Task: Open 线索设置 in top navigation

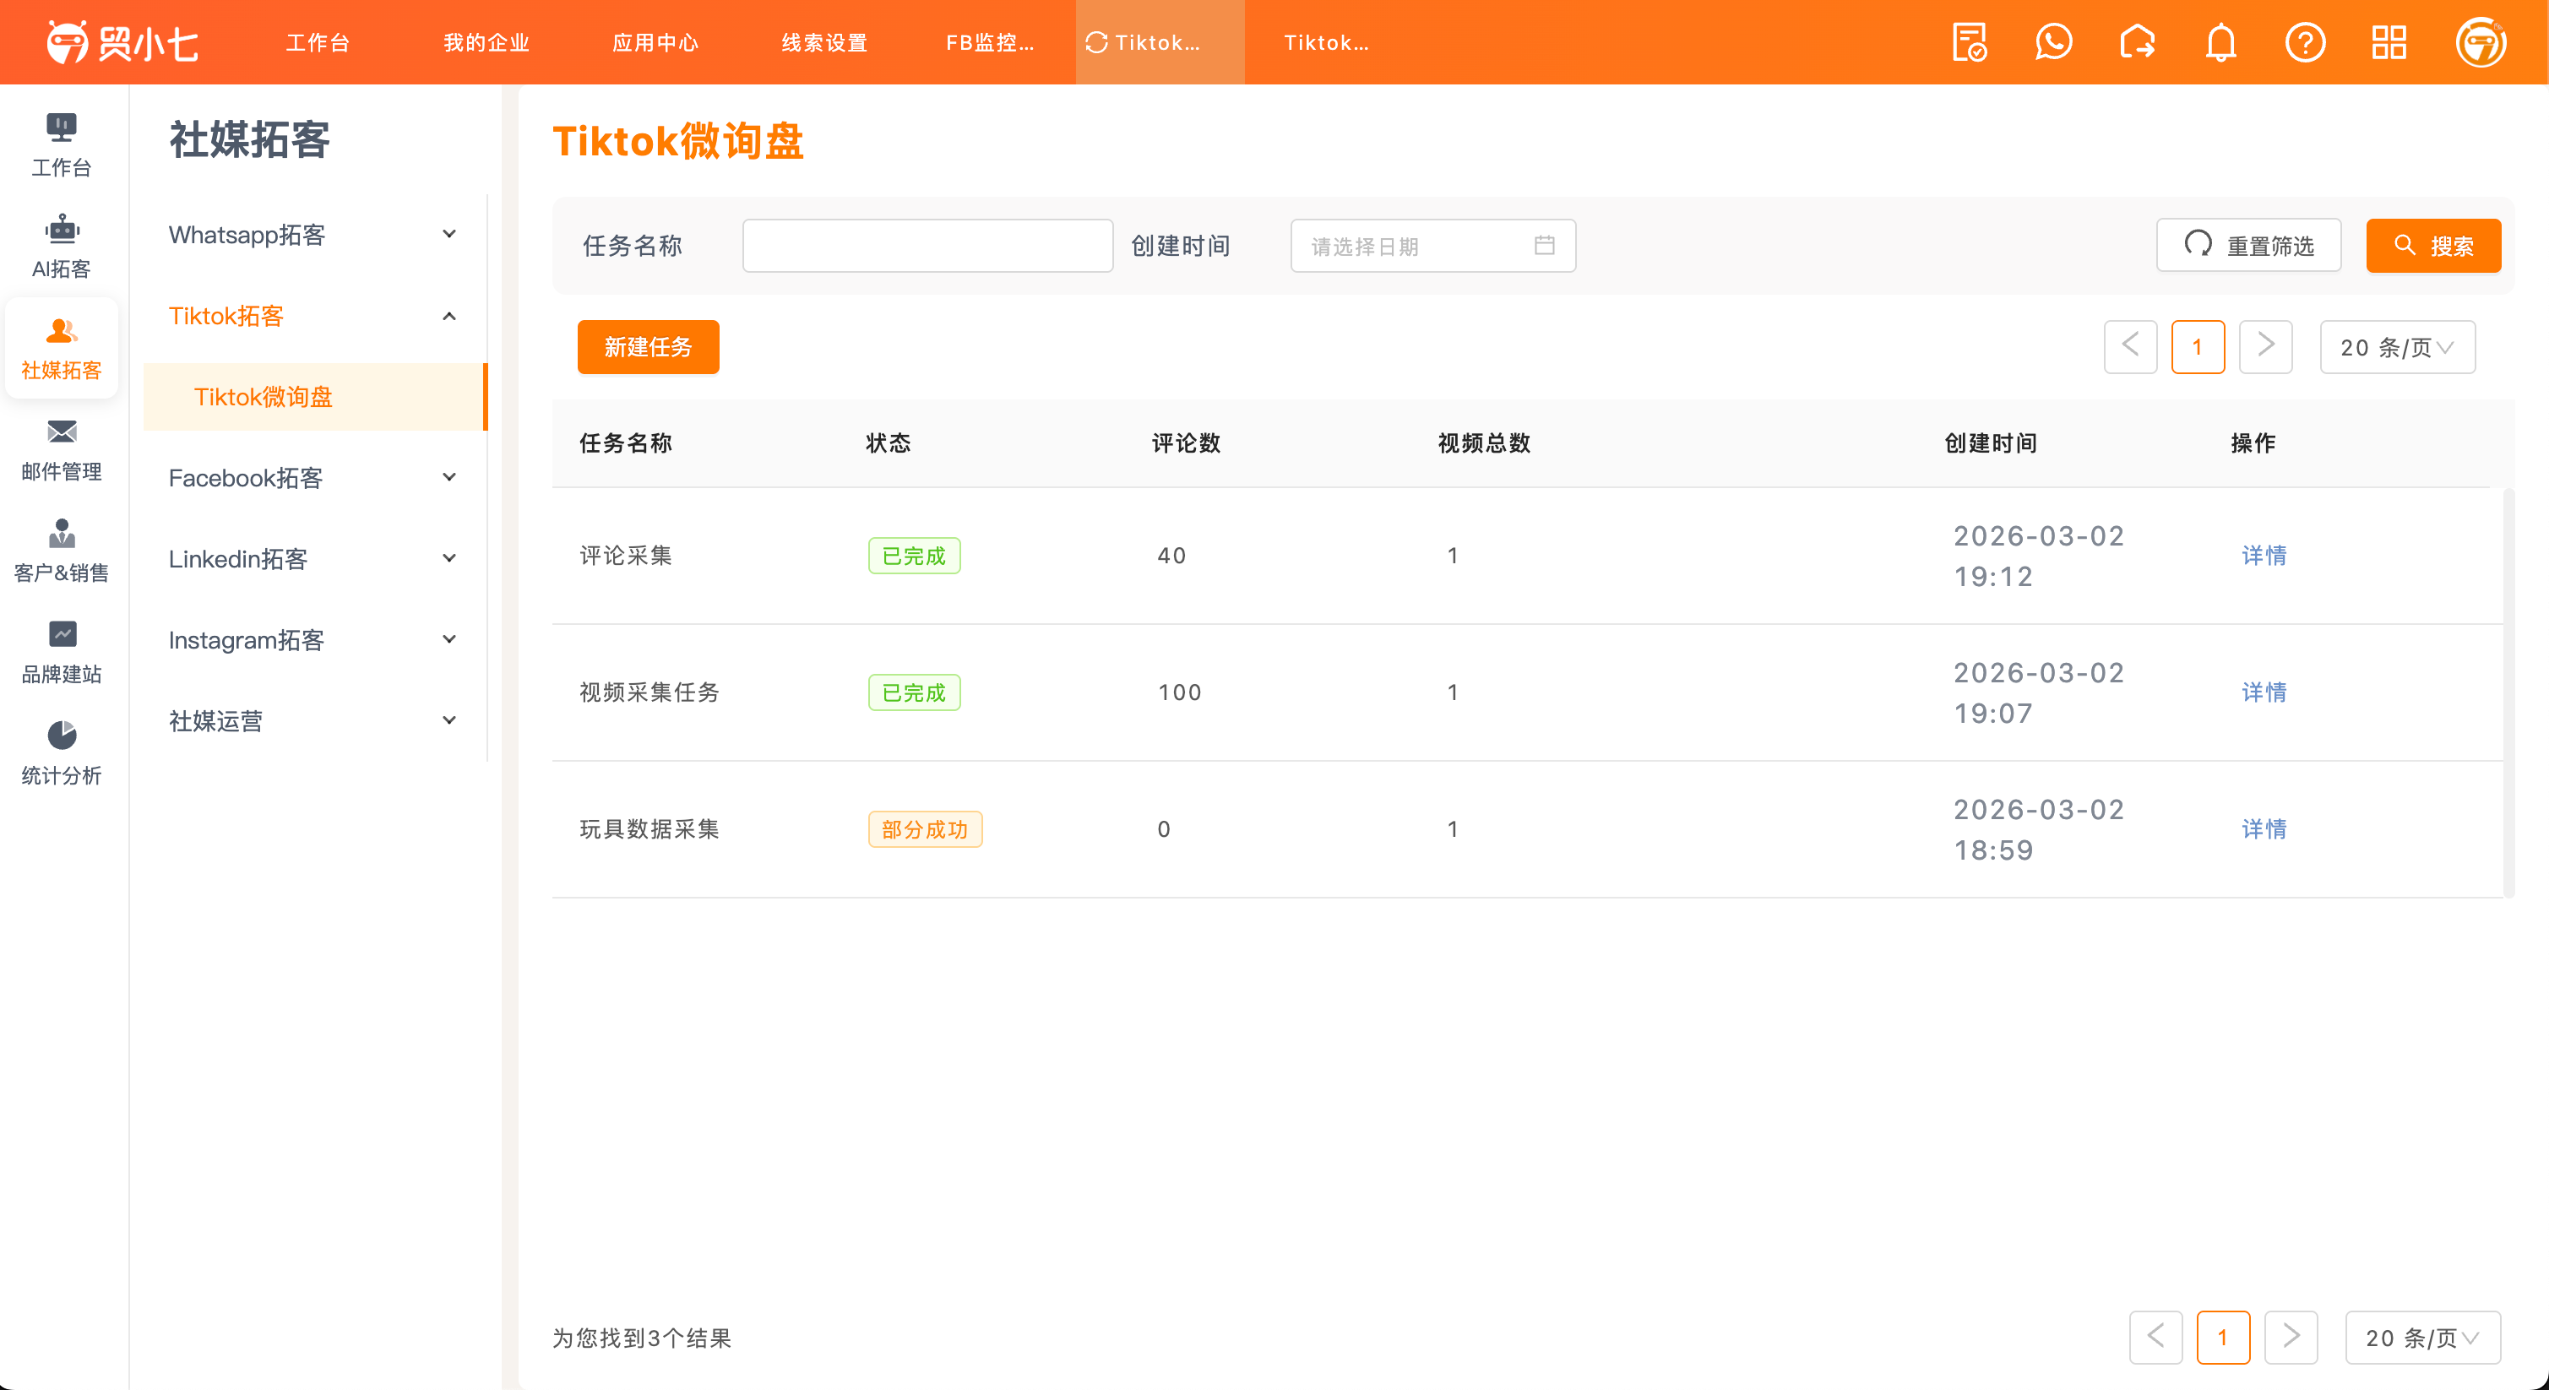Action: 824,42
